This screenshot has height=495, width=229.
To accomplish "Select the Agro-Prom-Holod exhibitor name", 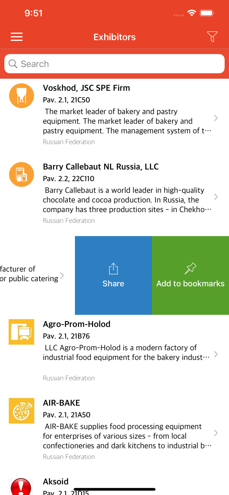I will click(x=77, y=324).
